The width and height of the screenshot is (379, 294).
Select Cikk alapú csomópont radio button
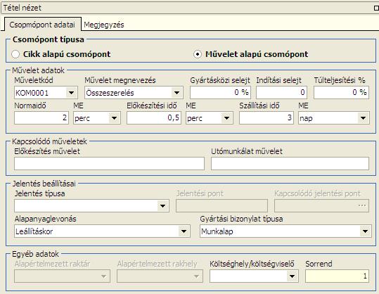[15, 54]
